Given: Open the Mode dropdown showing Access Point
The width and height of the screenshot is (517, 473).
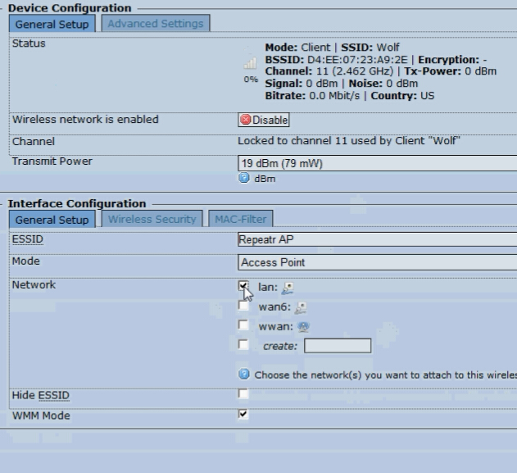Looking at the screenshot, I should (377, 262).
